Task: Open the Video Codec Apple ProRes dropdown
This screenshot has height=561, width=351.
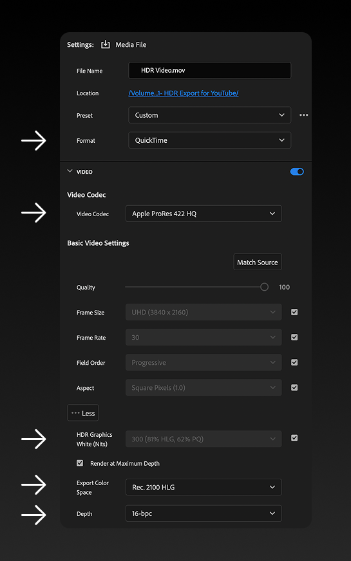Action: pyautogui.click(x=204, y=214)
